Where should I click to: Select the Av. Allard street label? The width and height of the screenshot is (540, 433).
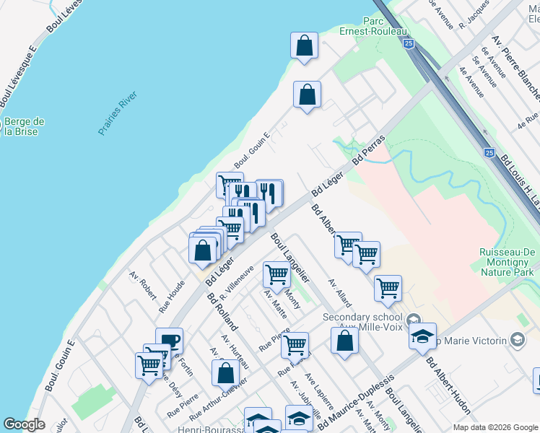point(340,293)
